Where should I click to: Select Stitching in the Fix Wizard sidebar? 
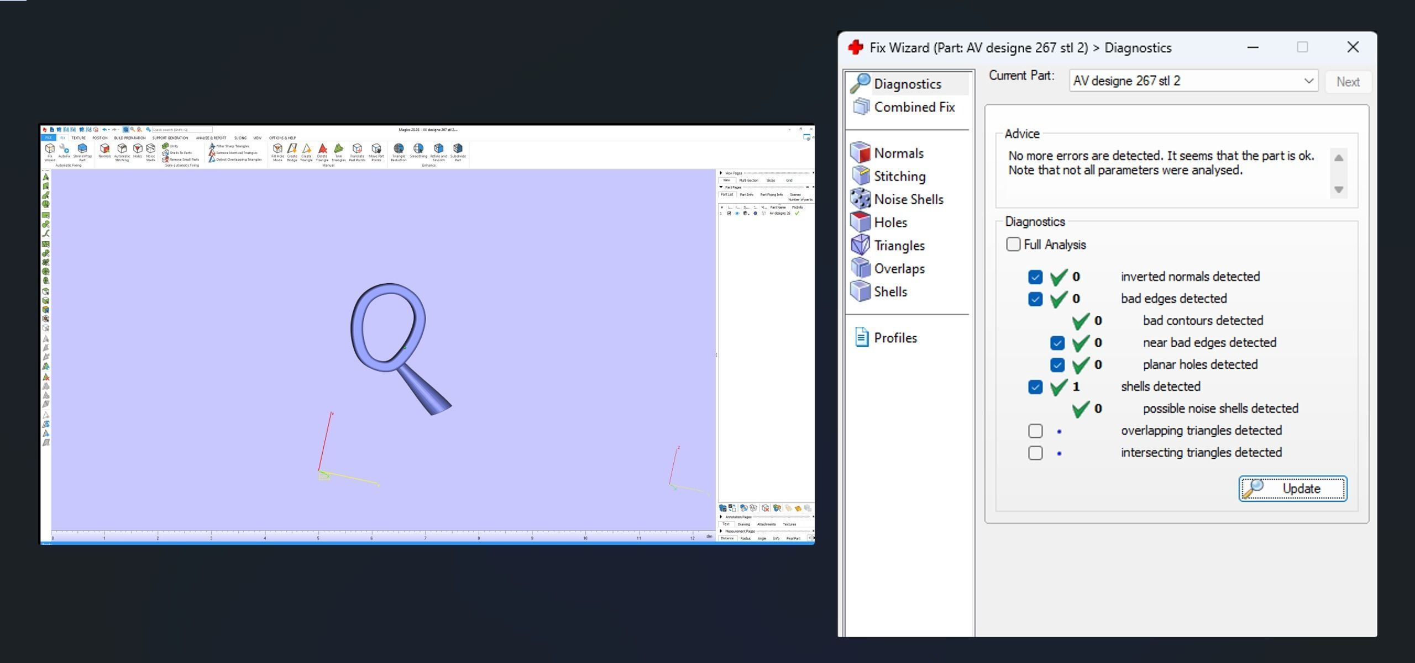coord(899,177)
